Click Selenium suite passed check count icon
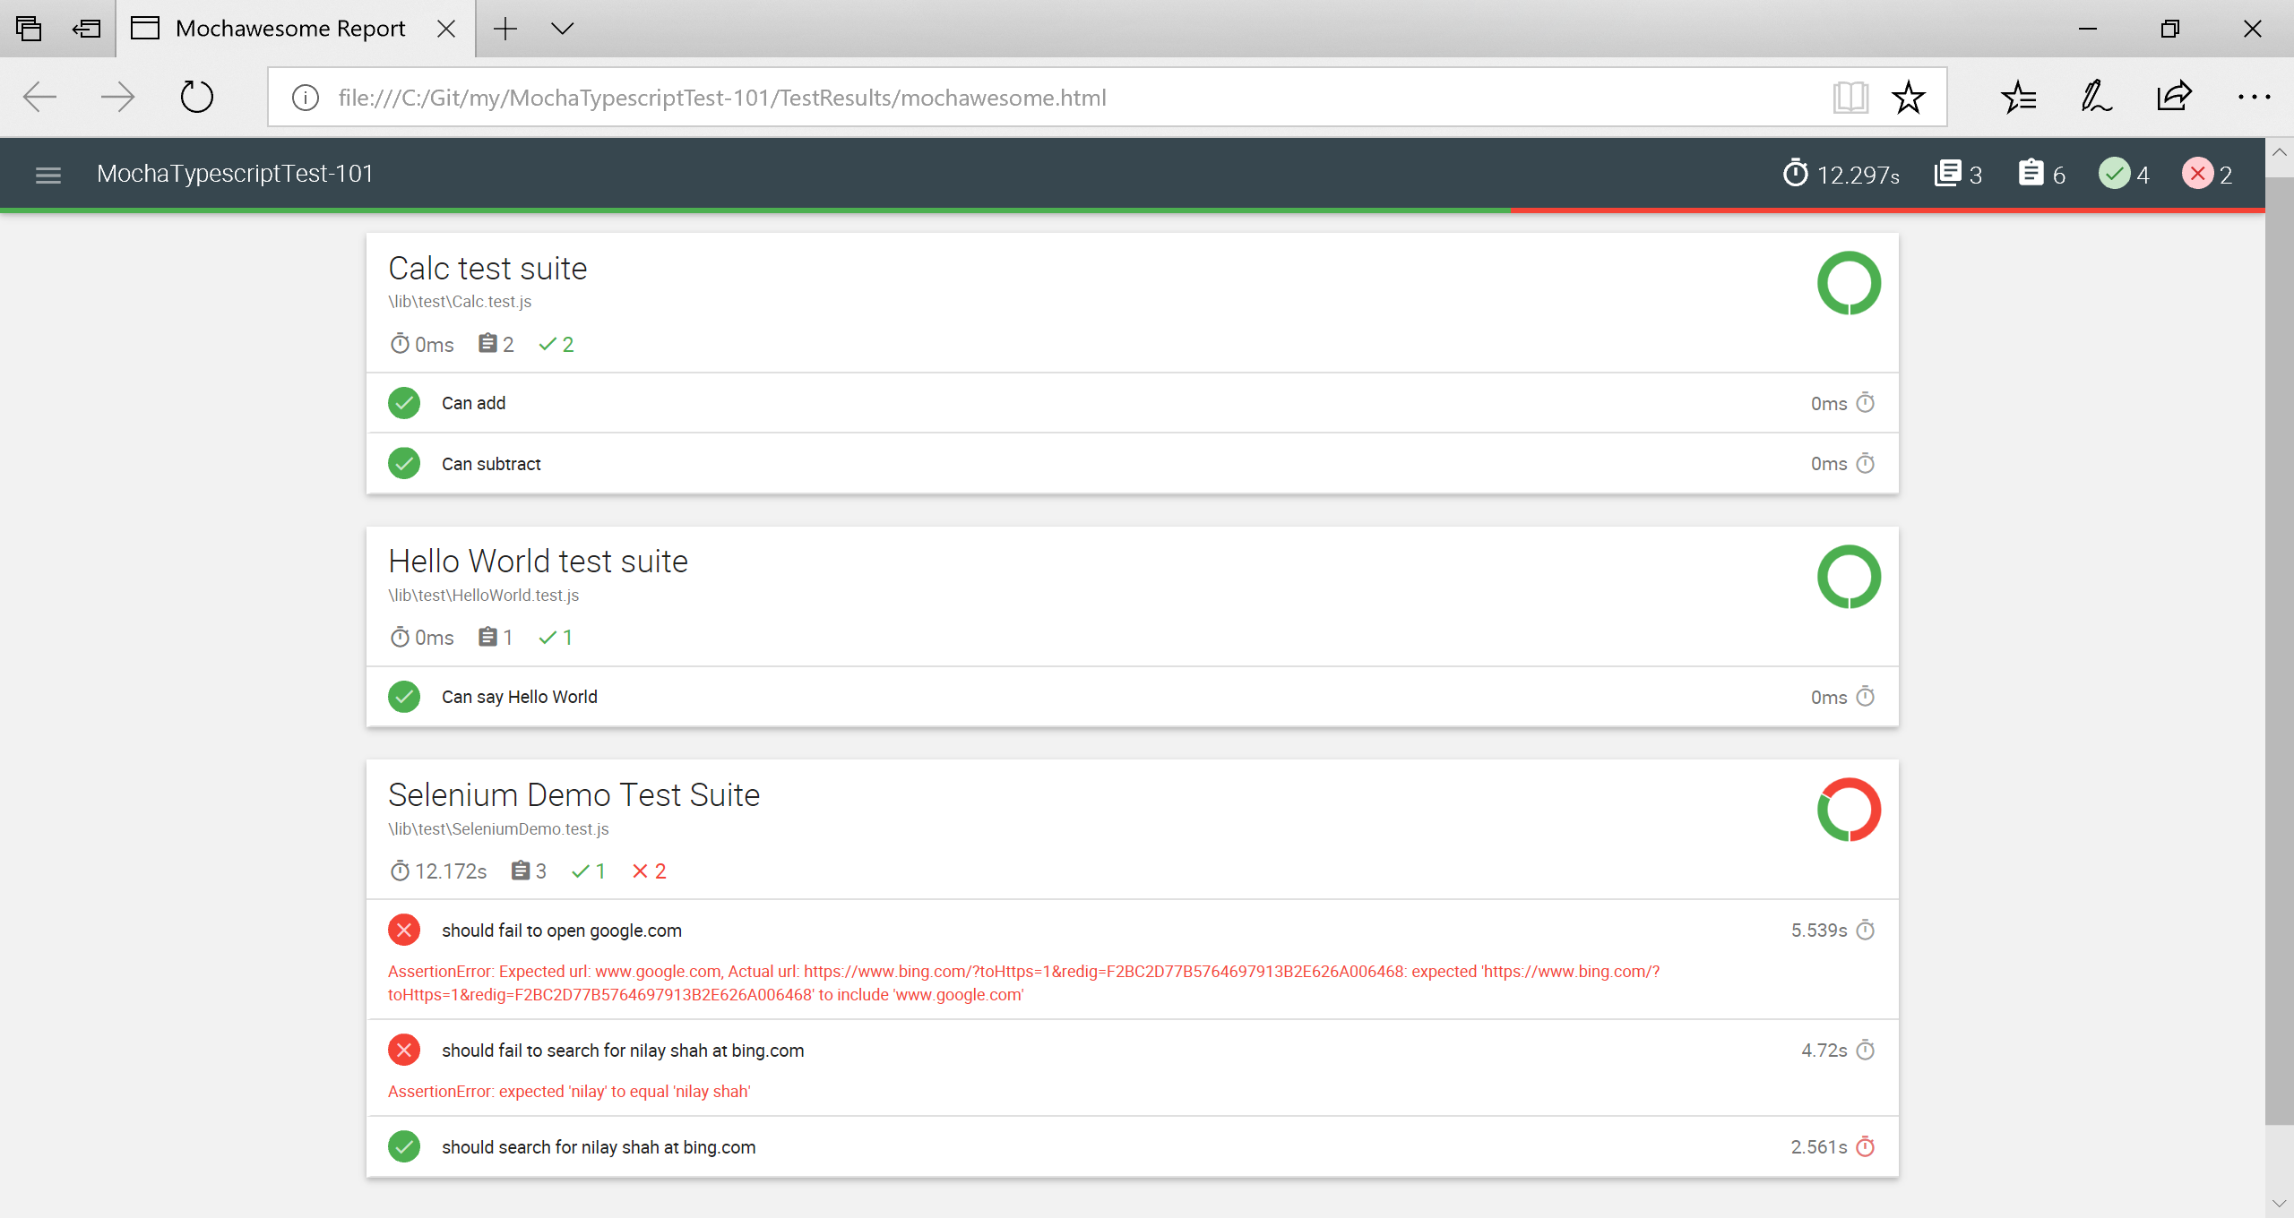This screenshot has width=2294, height=1218. (581, 871)
